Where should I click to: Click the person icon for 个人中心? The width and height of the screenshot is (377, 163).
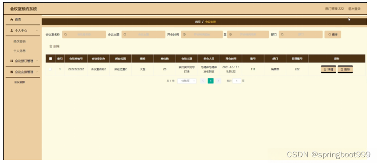pos(11,31)
